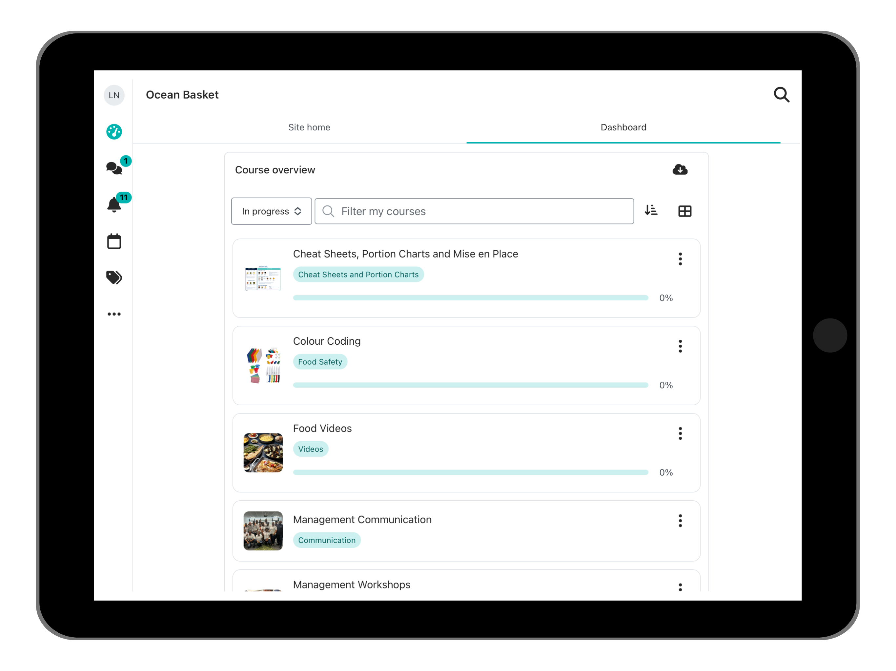Click the notifications badge showing 11
Viewport: 896px width, 671px height.
click(124, 198)
